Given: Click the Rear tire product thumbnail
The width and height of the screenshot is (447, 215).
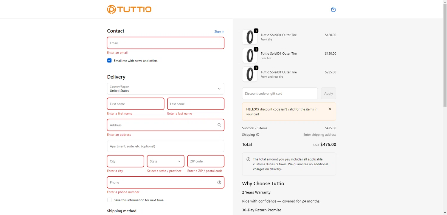Looking at the screenshot, I should (x=250, y=56).
